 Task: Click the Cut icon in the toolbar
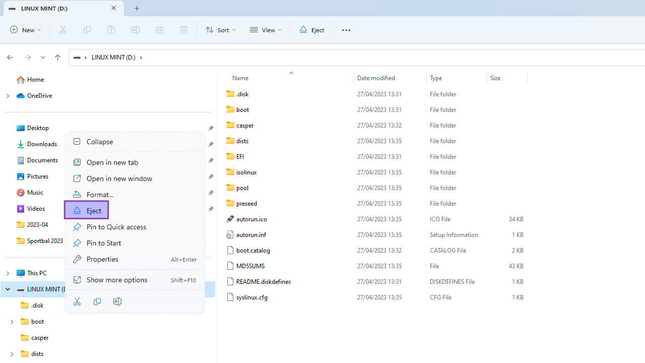tap(63, 30)
